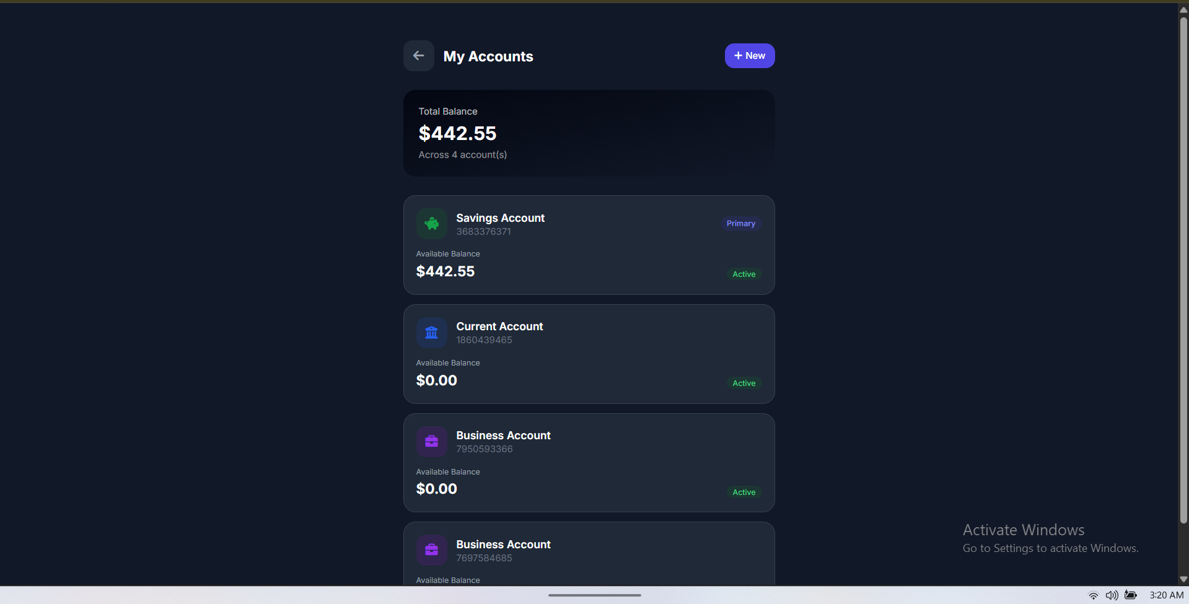Toggle the Active badge on Business Account 7950593366
This screenshot has width=1189, height=604.
point(743,492)
